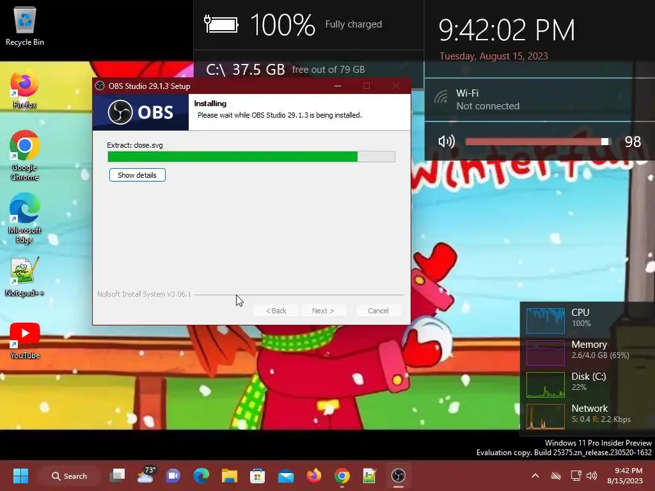Click the 100% Fully charged battery text
The width and height of the screenshot is (655, 491).
[316, 24]
